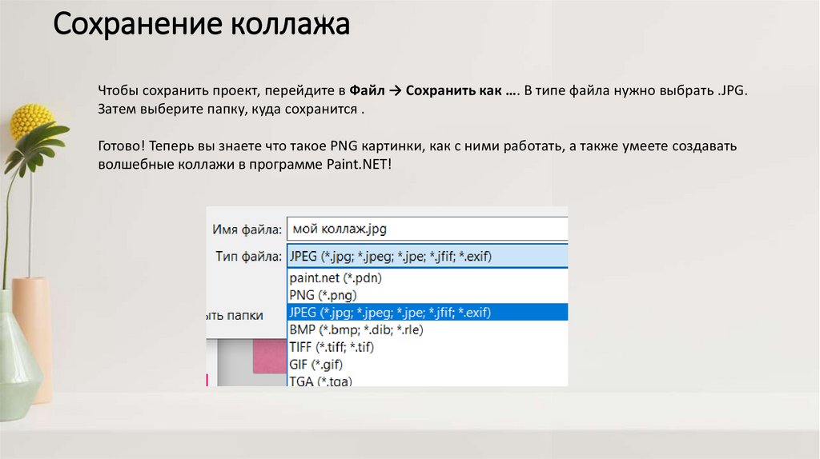Click the partially visible 'ыть папки' link
The height and width of the screenshot is (459, 820).
[x=235, y=315]
